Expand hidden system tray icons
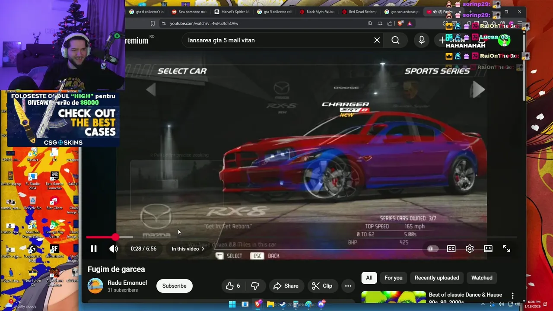 click(483, 305)
